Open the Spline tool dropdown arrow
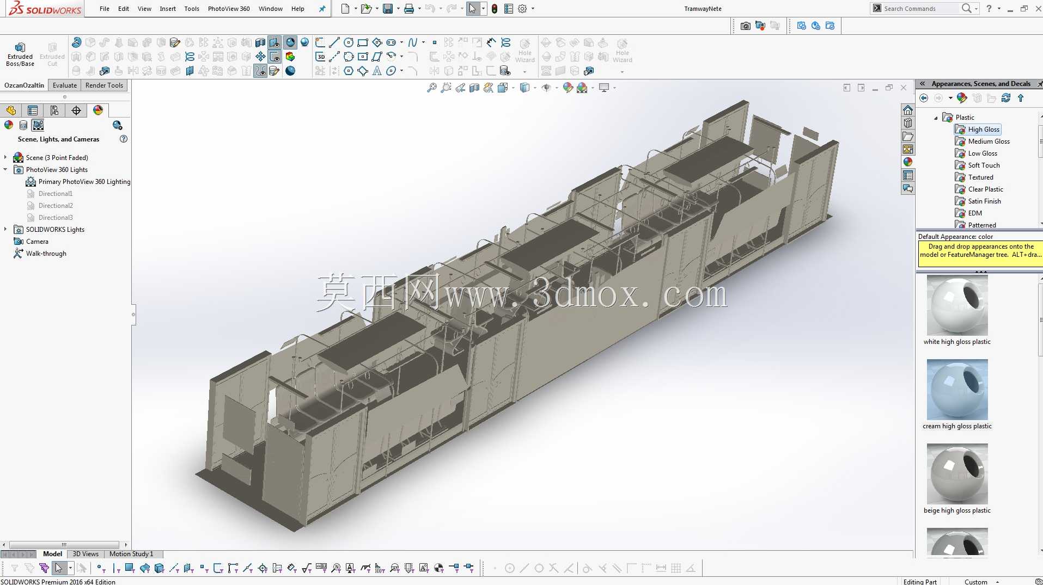This screenshot has height=585, width=1043. 423,42
